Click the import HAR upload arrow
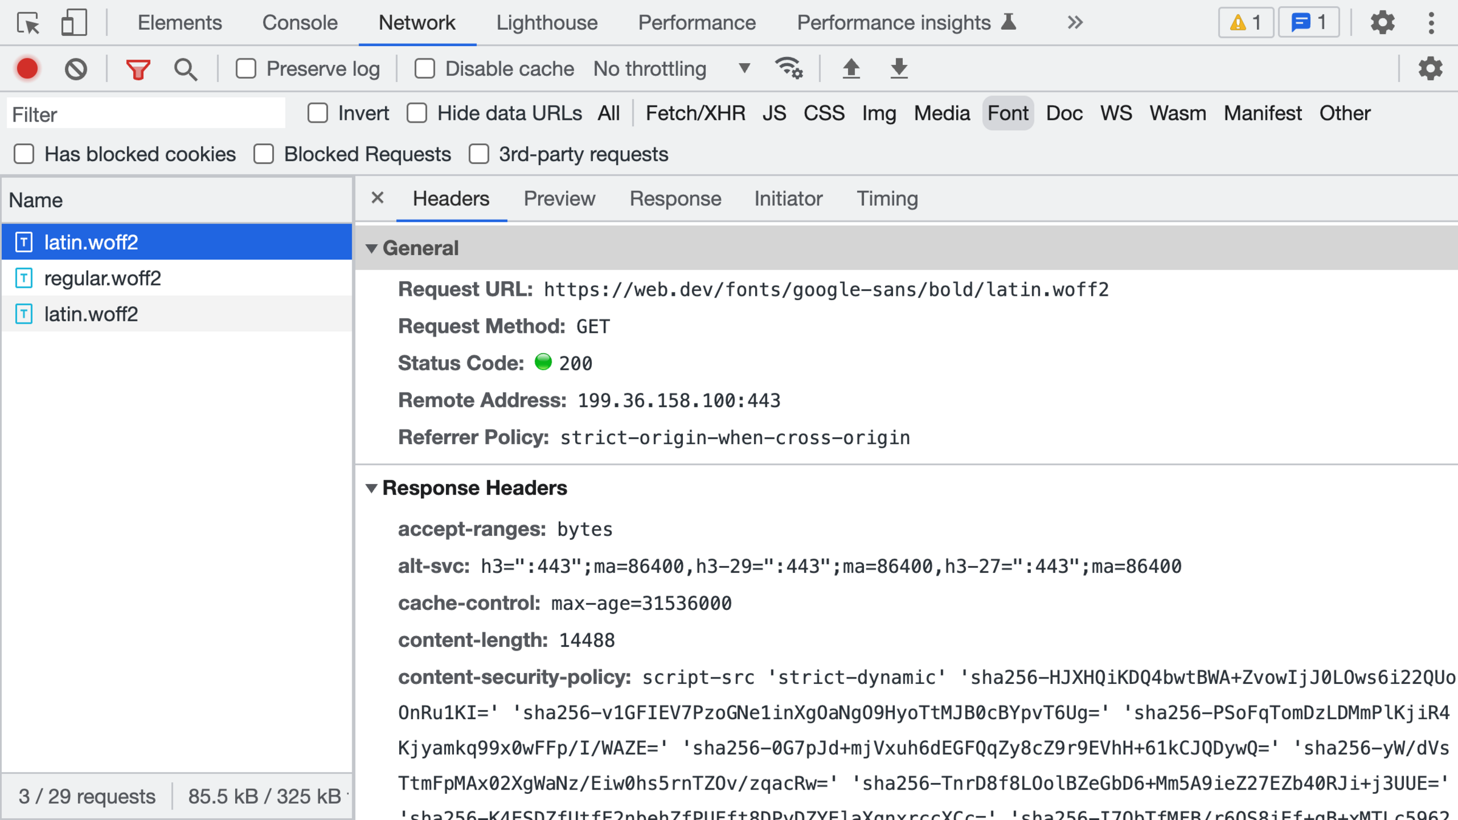Screen dimensions: 1458x820 [x=851, y=69]
